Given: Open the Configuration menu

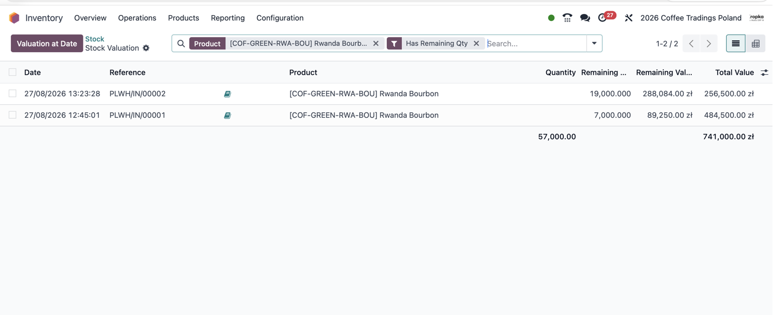Looking at the screenshot, I should 280,18.
